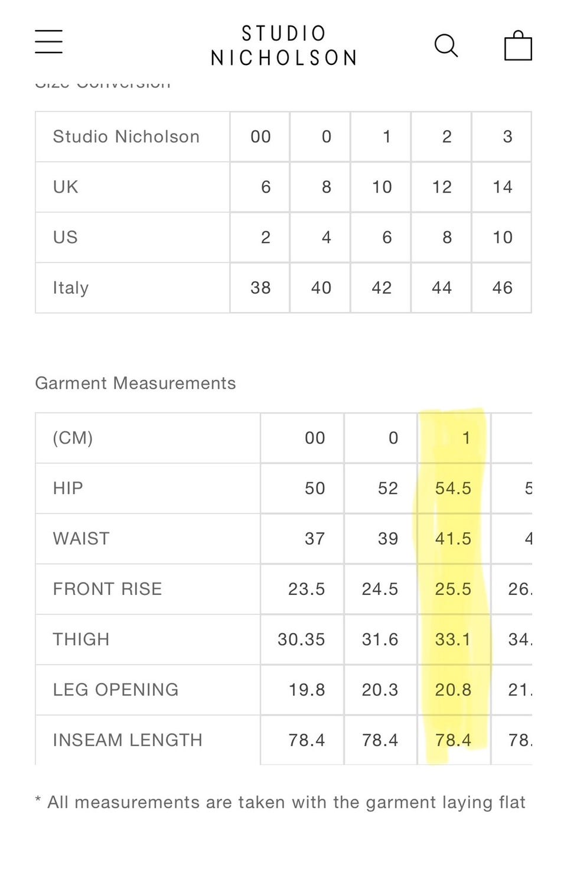Viewport: 567px width, 888px height.
Task: Click the HIP 54.5 measurement cell
Action: [453, 488]
